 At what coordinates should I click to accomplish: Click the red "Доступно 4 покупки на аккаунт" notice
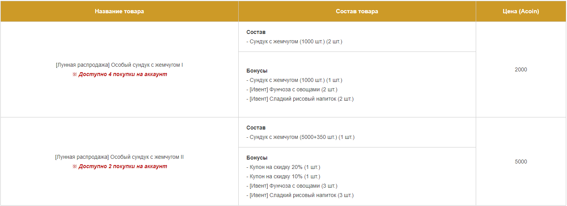122,74
